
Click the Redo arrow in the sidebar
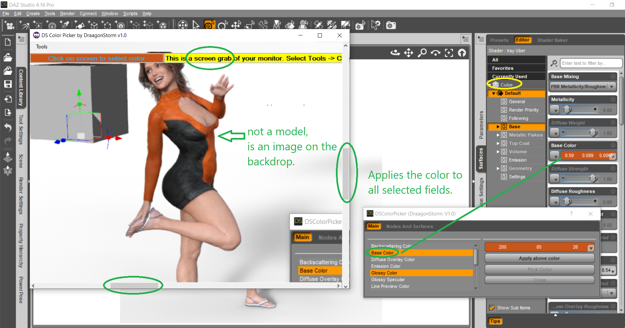coord(8,141)
